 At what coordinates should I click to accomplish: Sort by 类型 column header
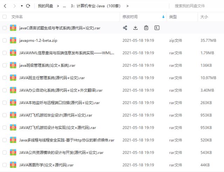[173, 17]
